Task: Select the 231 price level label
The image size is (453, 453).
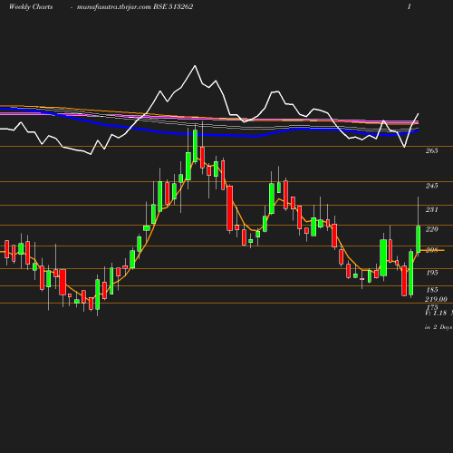Action: (x=431, y=209)
